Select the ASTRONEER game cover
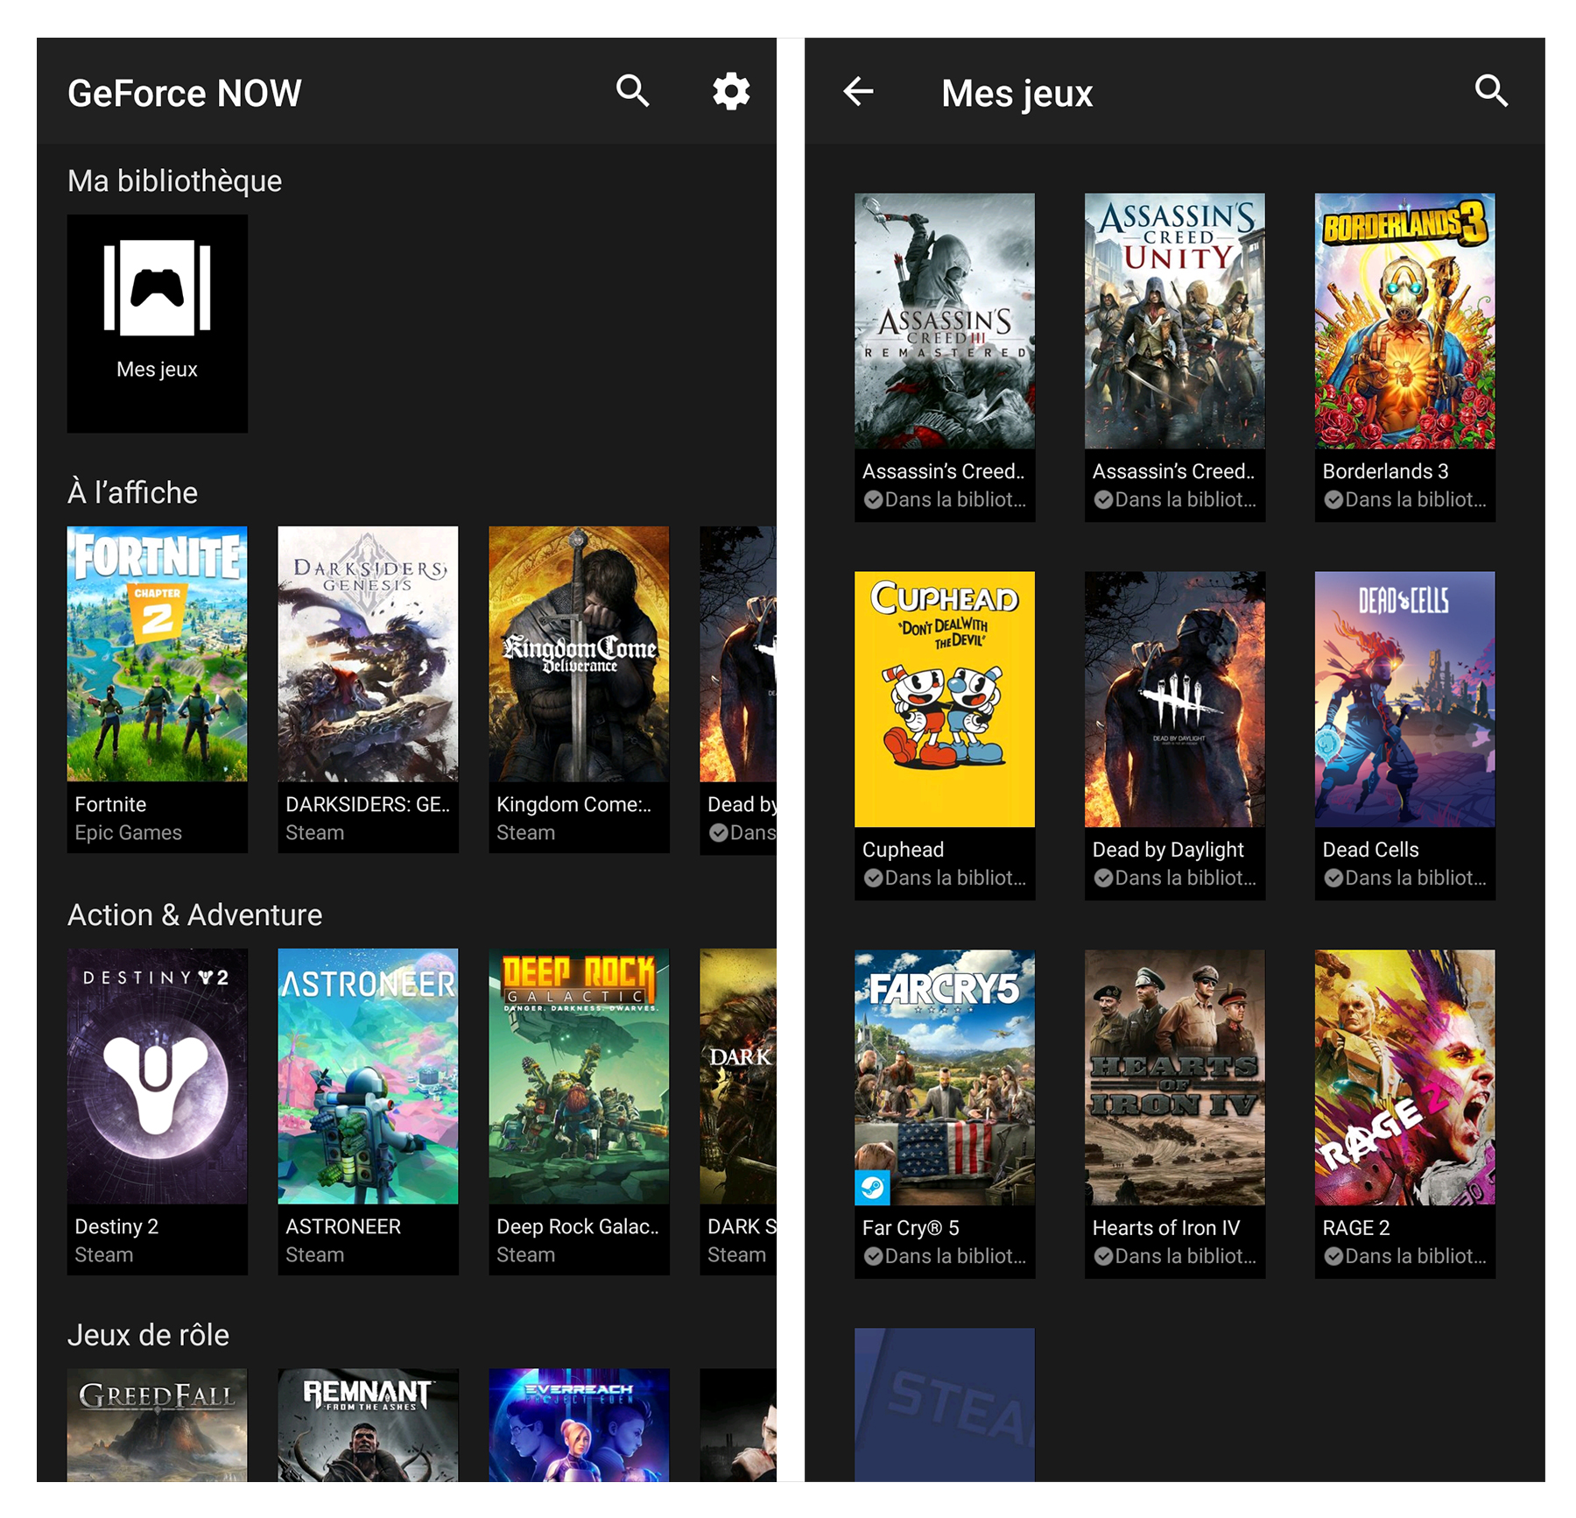 pyautogui.click(x=368, y=1076)
